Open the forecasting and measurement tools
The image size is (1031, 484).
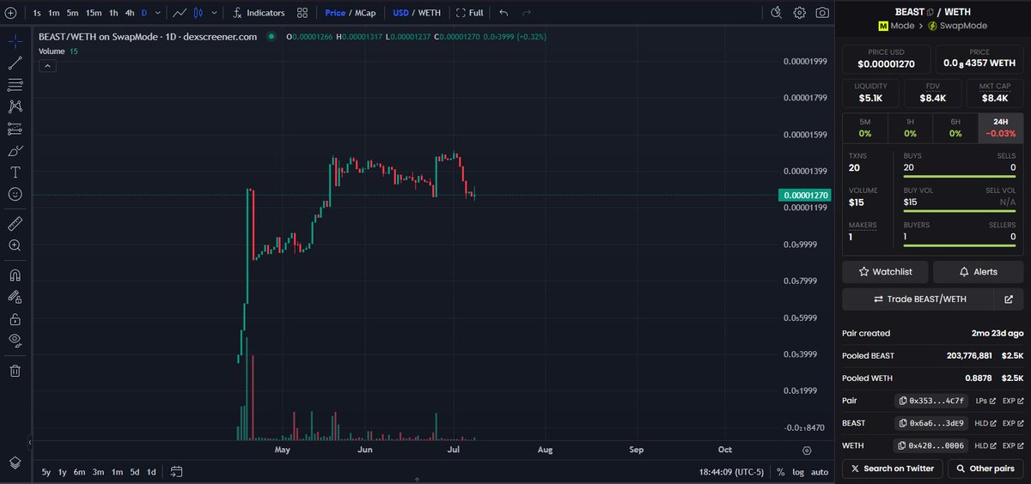click(15, 129)
